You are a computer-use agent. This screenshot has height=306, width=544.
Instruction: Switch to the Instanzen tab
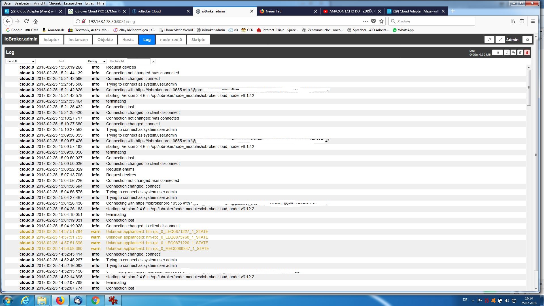[x=78, y=40]
